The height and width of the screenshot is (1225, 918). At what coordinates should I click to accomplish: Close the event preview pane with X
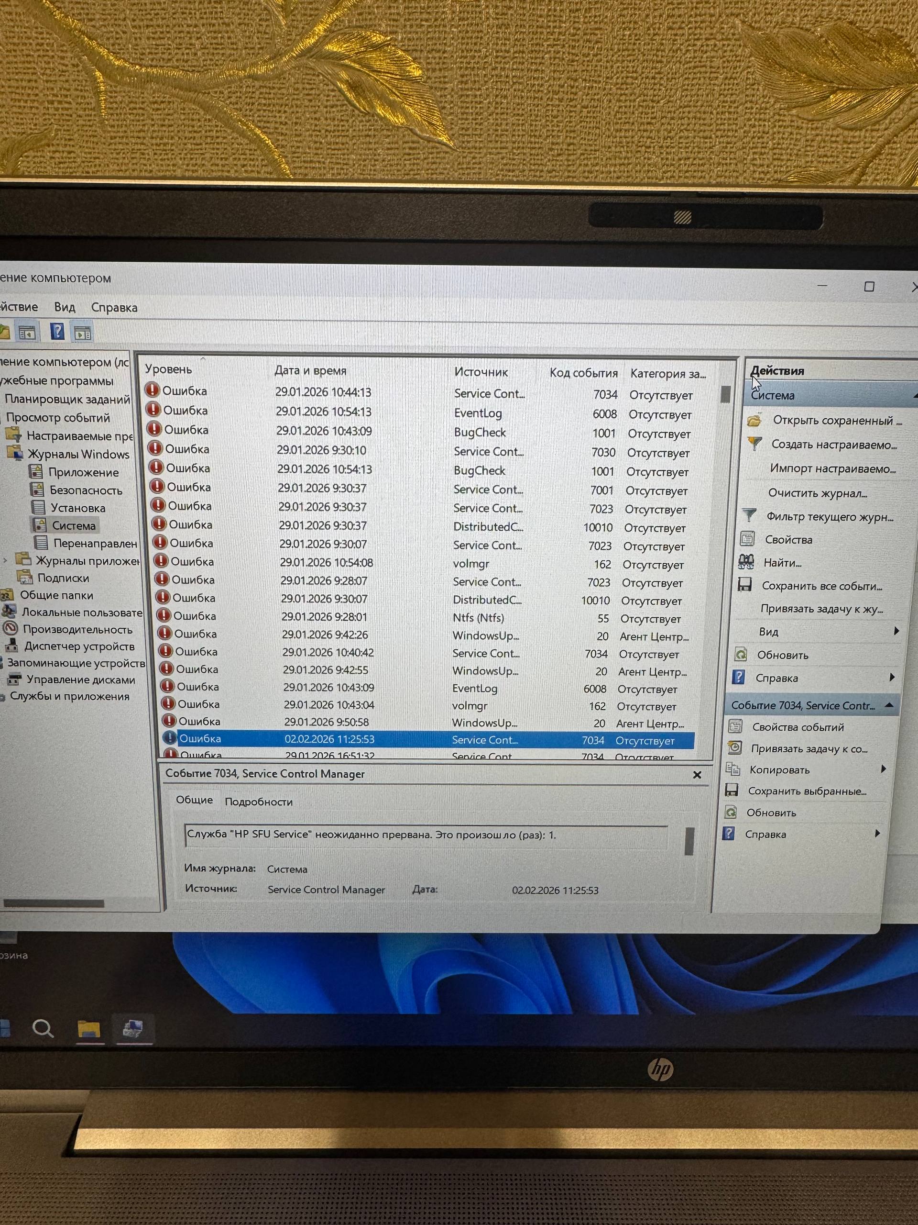point(697,775)
